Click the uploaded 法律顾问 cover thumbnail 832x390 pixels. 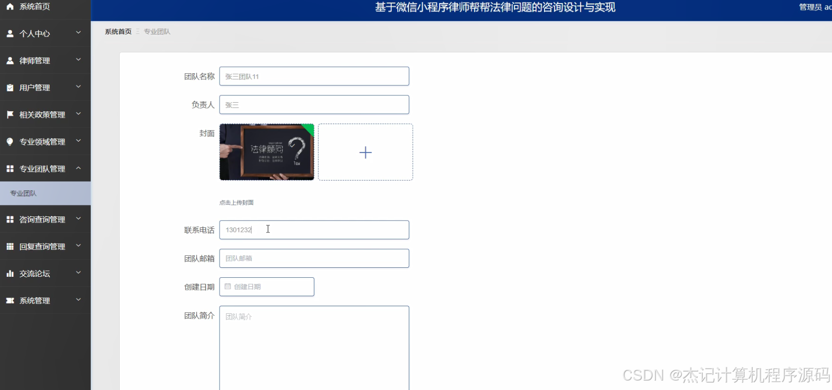pyautogui.click(x=267, y=152)
